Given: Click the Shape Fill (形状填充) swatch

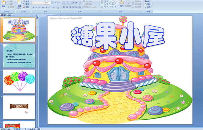Looking at the screenshot, I should pyautogui.click(x=133, y=1).
